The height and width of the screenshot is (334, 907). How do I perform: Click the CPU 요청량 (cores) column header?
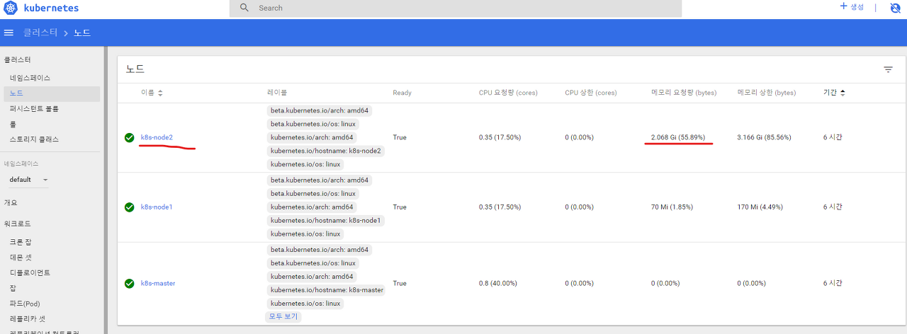(x=508, y=93)
